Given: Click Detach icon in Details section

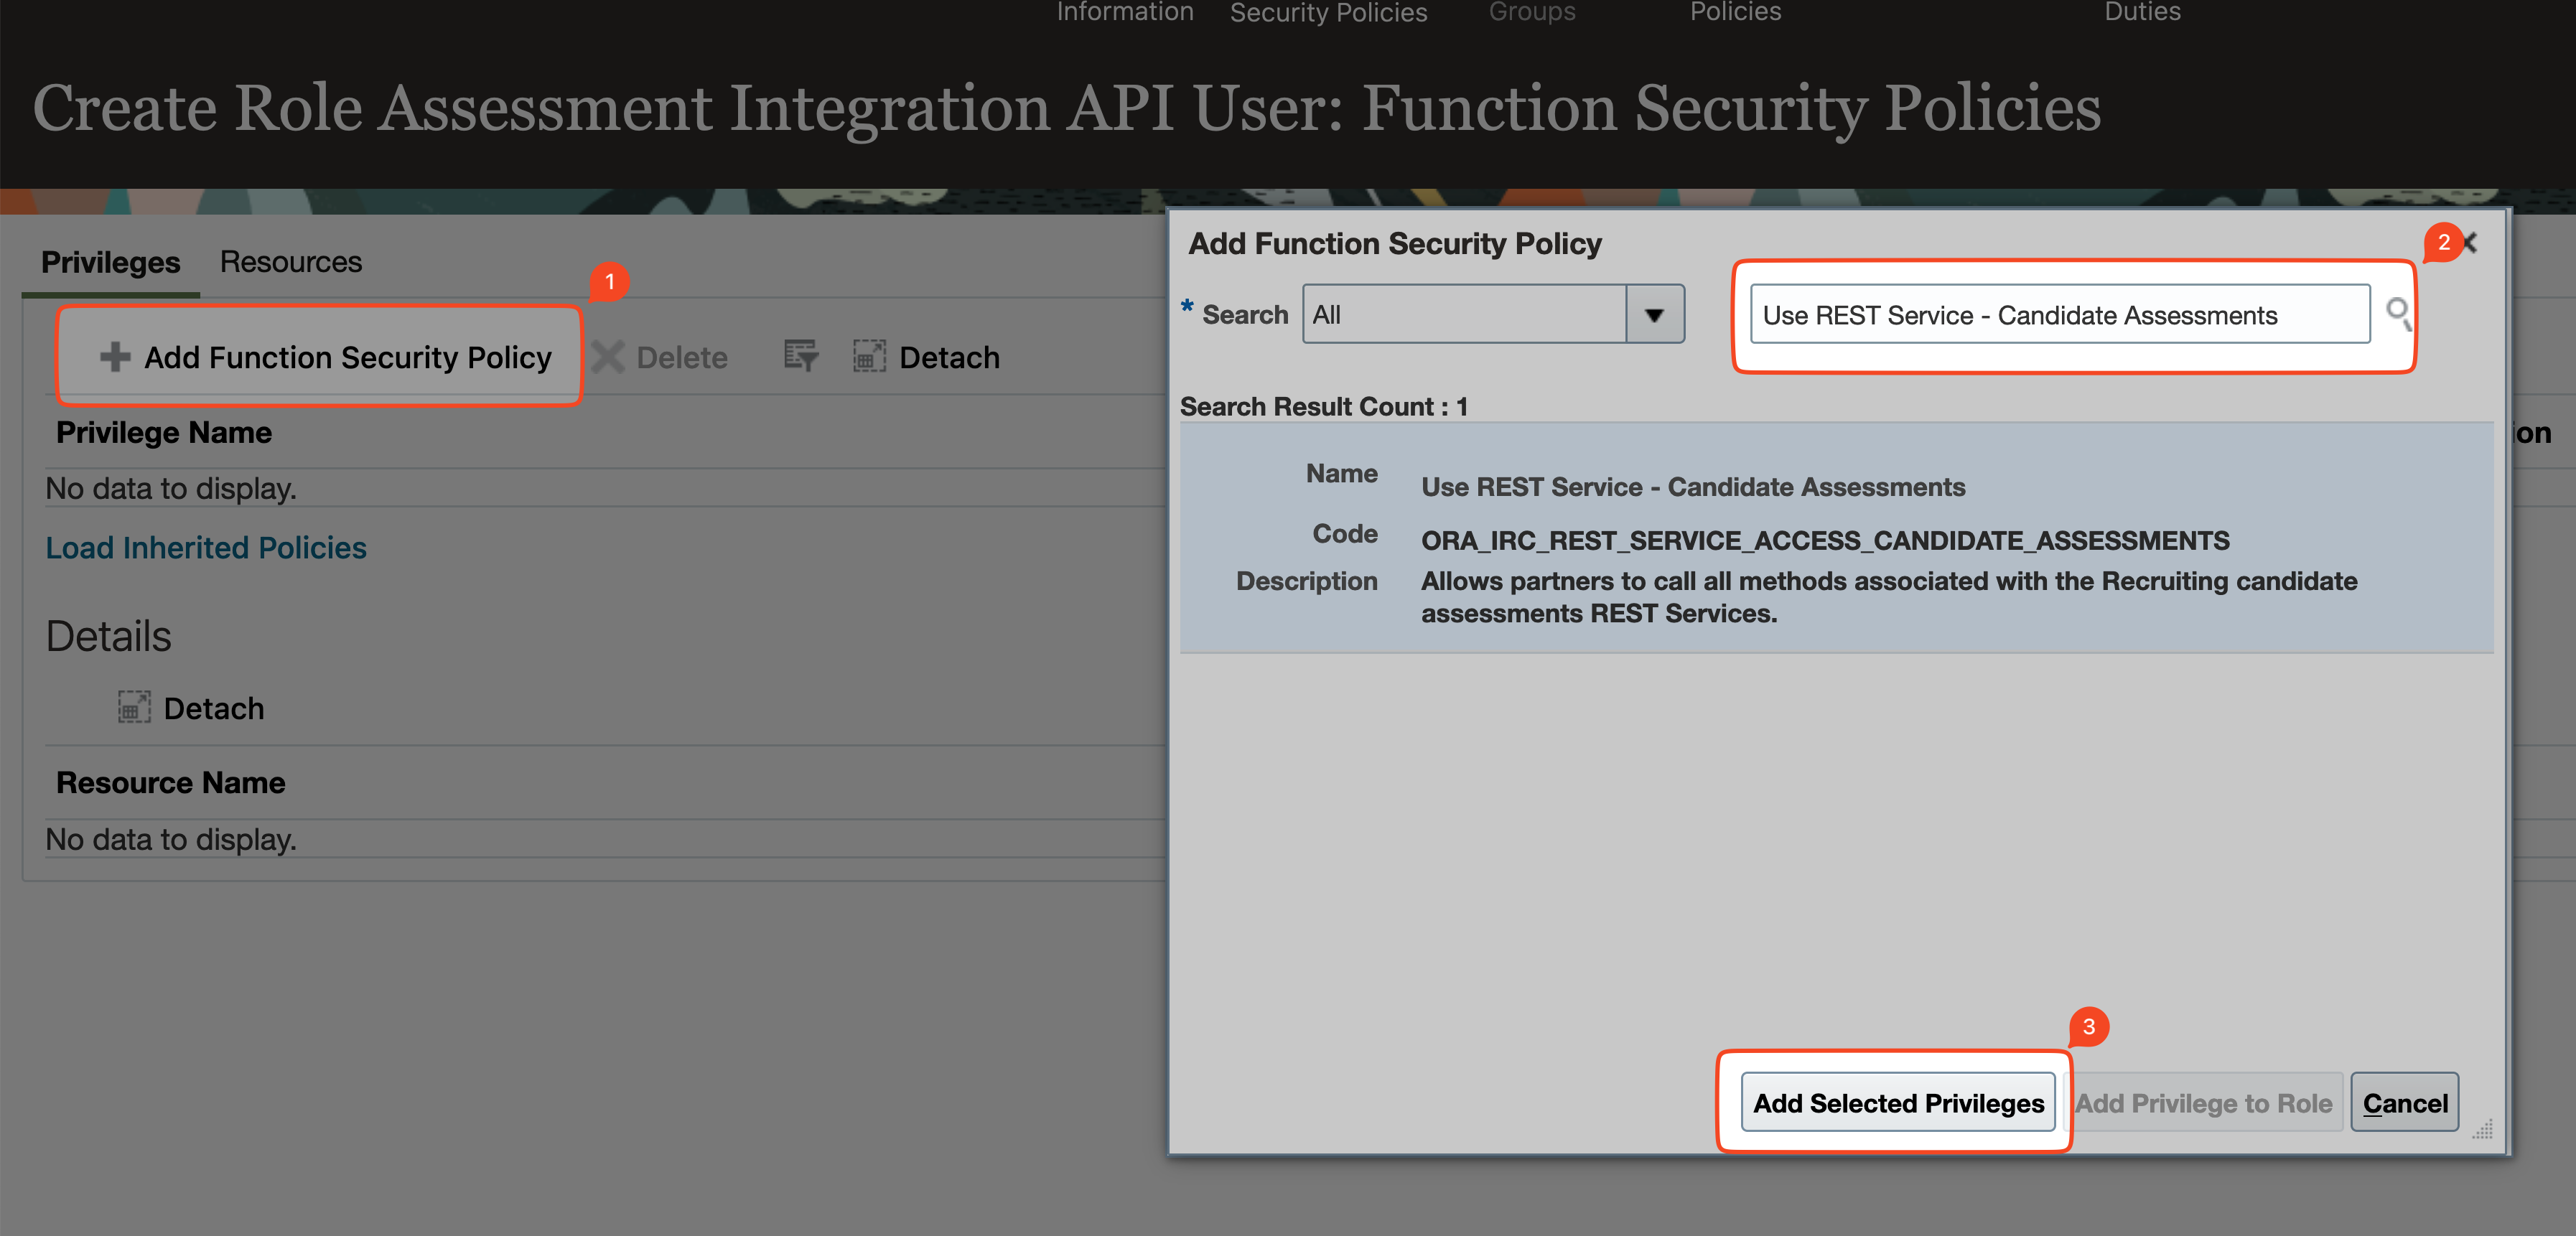Looking at the screenshot, I should coord(134,708).
